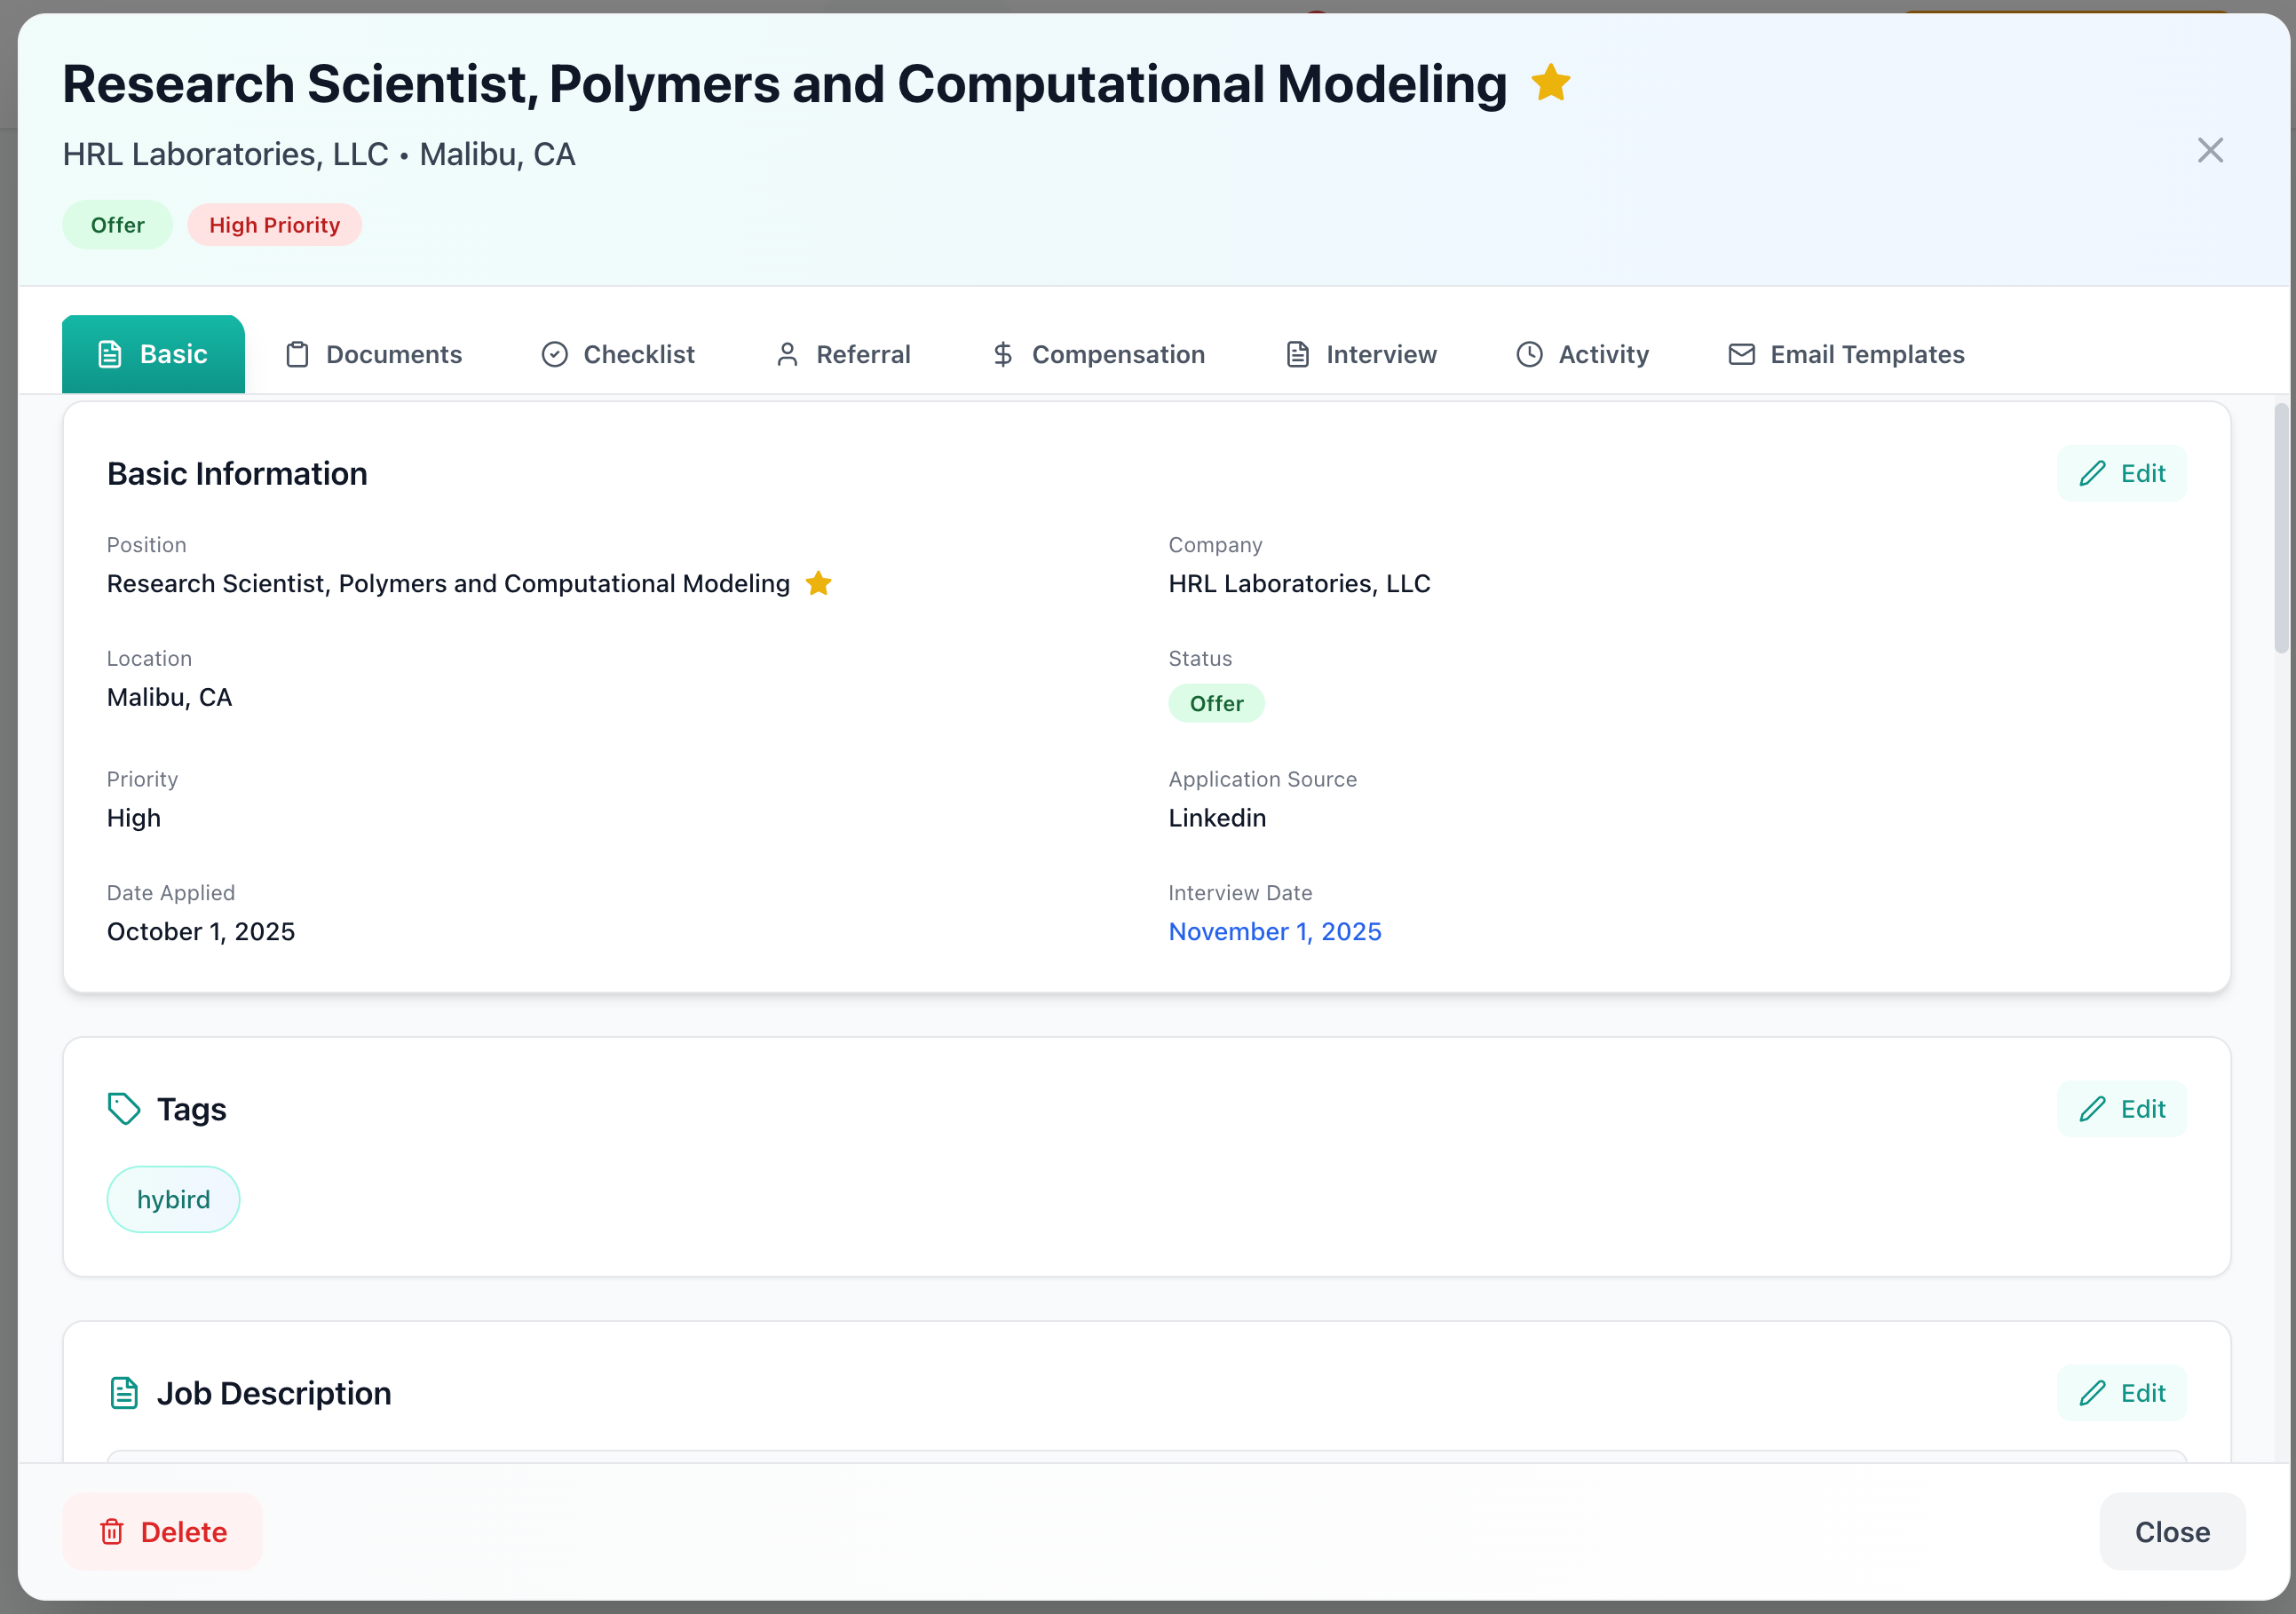The height and width of the screenshot is (1614, 2296).
Task: Click the hybird tag chip
Action: pos(173,1199)
